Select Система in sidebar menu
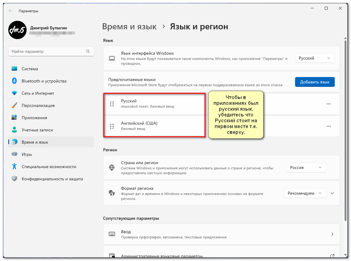Screen dimensions: 351x261 30,69
